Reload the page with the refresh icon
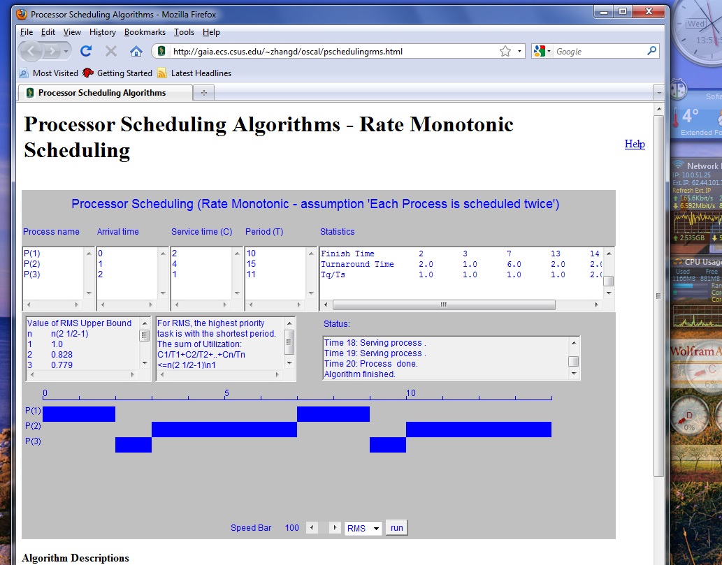The image size is (722, 565). click(x=86, y=51)
